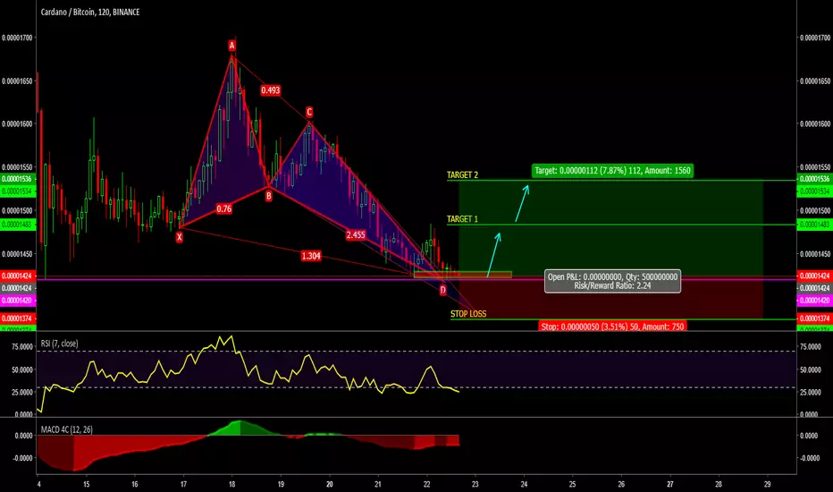833x492 pixels.
Task: Click date 20 on the time axis
Action: [330, 484]
